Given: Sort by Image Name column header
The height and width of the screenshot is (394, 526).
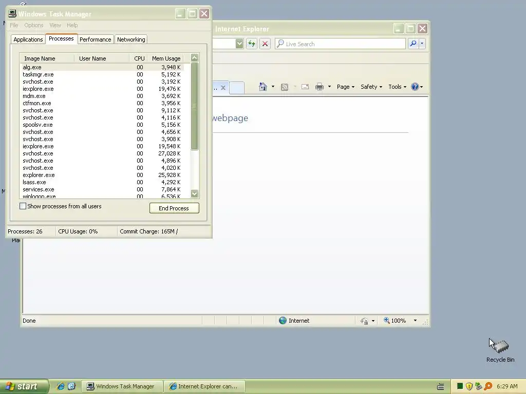Looking at the screenshot, I should click(47, 58).
